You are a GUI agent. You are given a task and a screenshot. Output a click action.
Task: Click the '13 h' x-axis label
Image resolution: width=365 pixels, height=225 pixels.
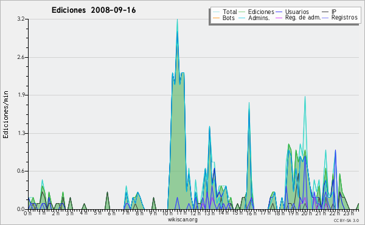click(209, 213)
